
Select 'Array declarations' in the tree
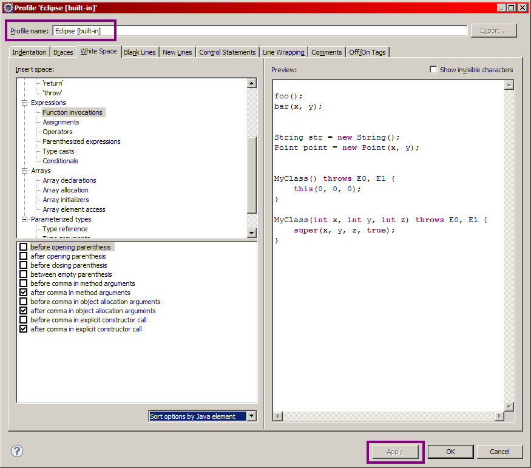[69, 180]
